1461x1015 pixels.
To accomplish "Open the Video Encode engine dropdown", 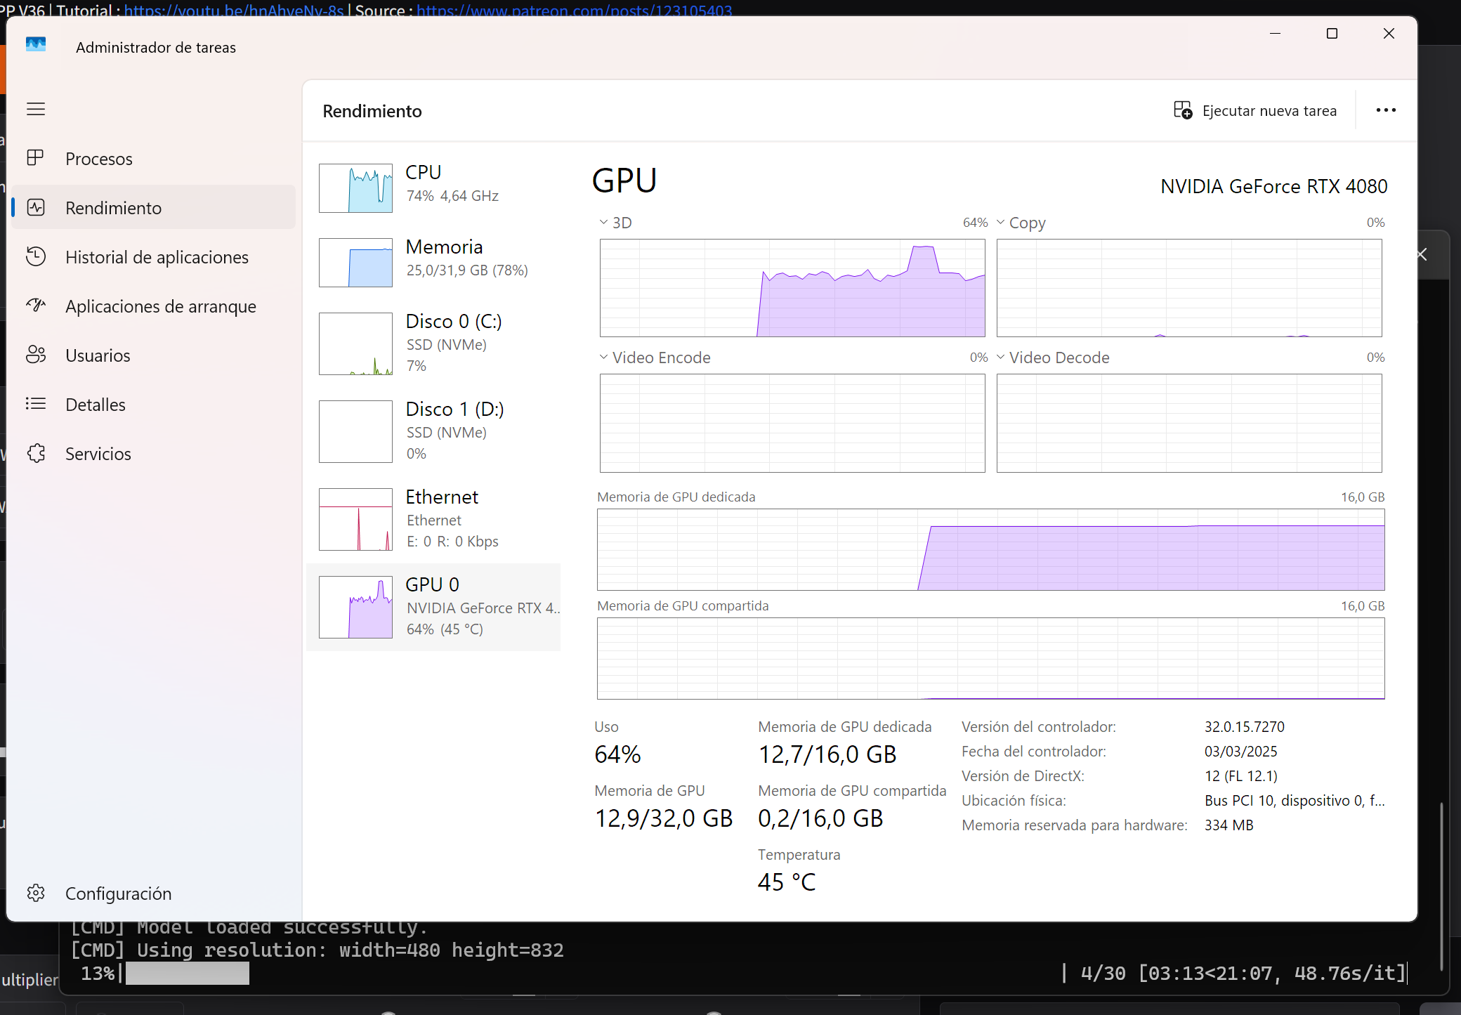I will [603, 357].
